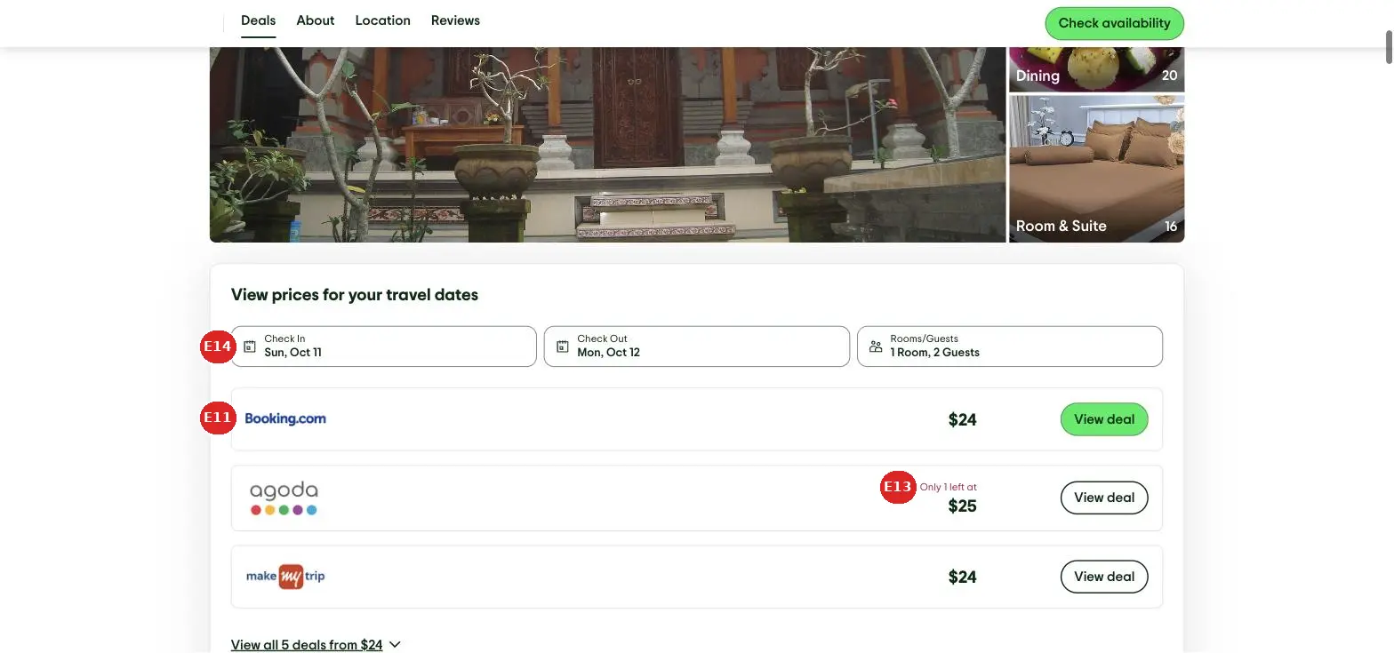The height and width of the screenshot is (653, 1394).
Task: View the MakeMyTrip deal
Action: tap(1104, 577)
